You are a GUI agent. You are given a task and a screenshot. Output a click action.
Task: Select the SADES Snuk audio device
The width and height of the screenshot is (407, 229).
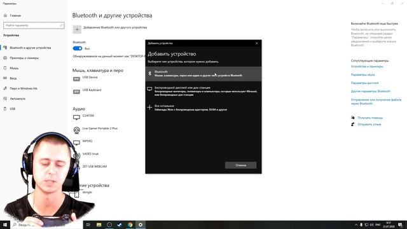click(x=86, y=155)
